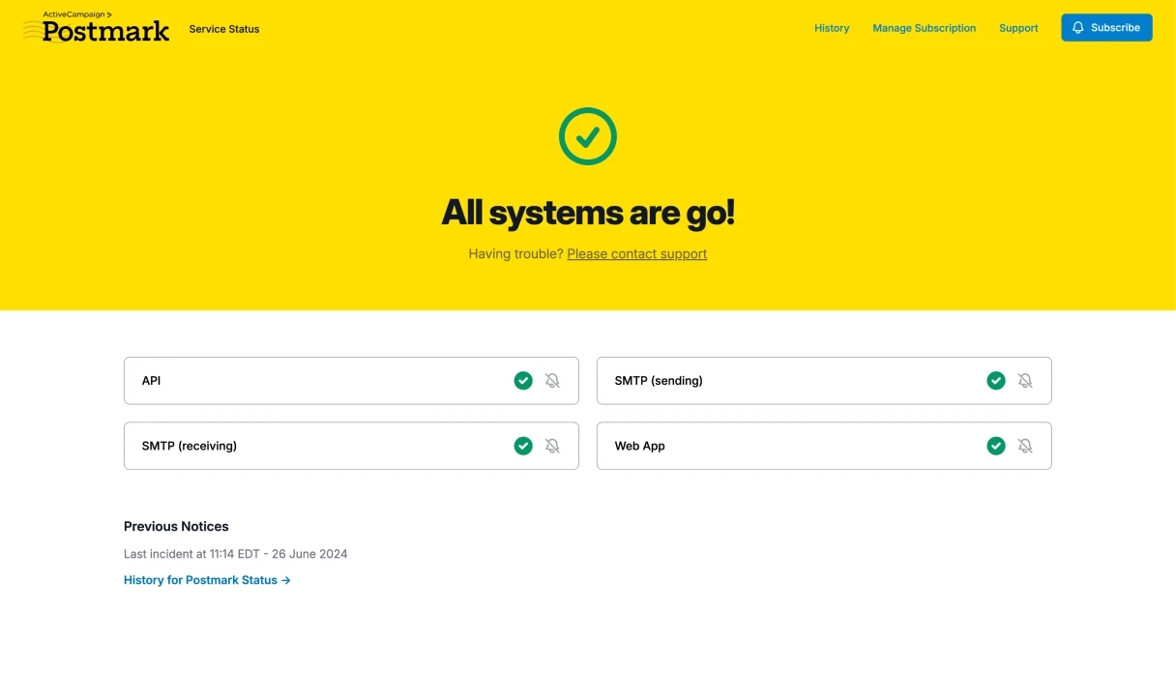The width and height of the screenshot is (1176, 697).
Task: Go to Support in top navigation
Action: pyautogui.click(x=1018, y=28)
